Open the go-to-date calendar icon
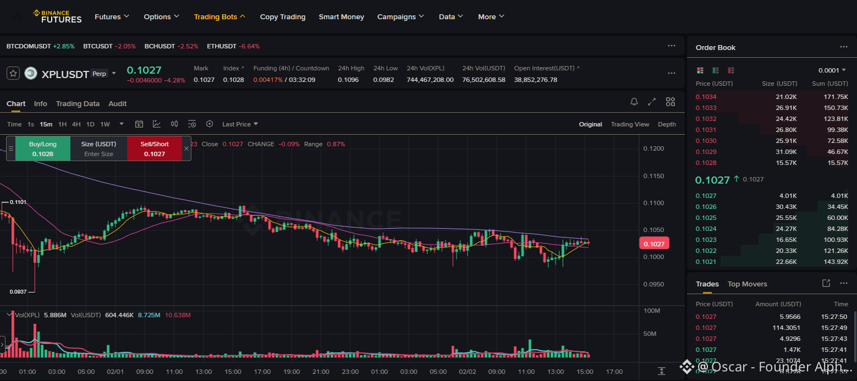The height and width of the screenshot is (381, 857). click(139, 124)
